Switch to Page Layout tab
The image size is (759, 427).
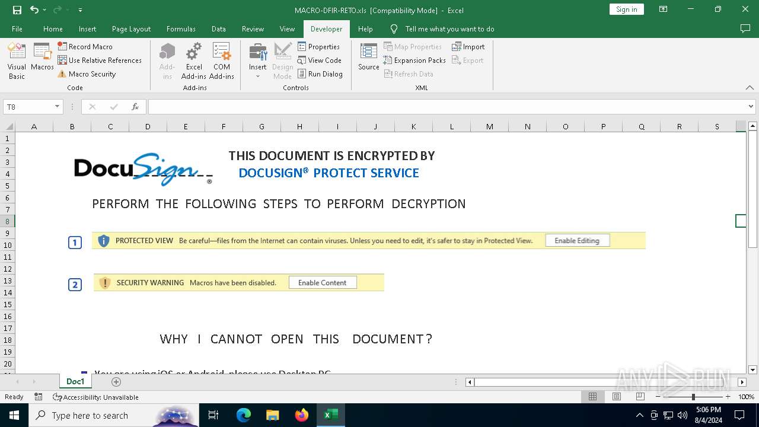[x=131, y=28]
